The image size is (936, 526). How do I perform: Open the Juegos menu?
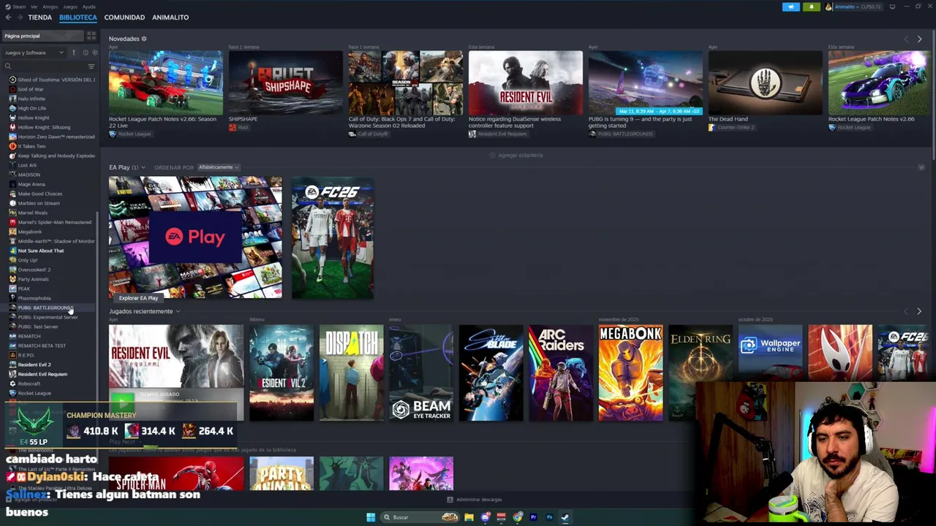pyautogui.click(x=70, y=7)
